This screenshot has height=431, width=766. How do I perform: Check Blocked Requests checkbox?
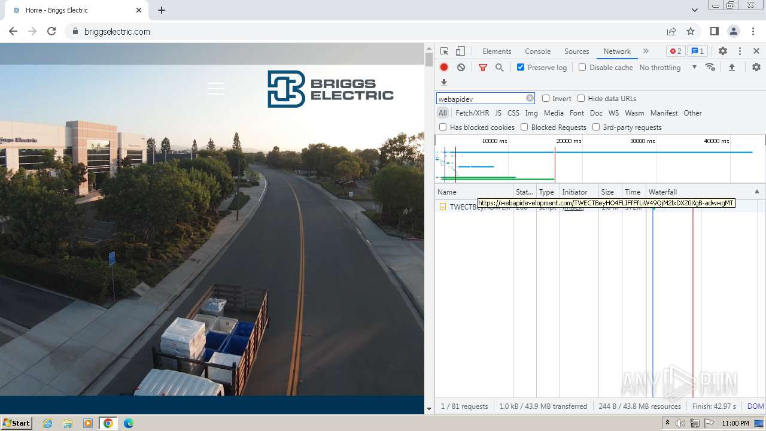(x=524, y=127)
